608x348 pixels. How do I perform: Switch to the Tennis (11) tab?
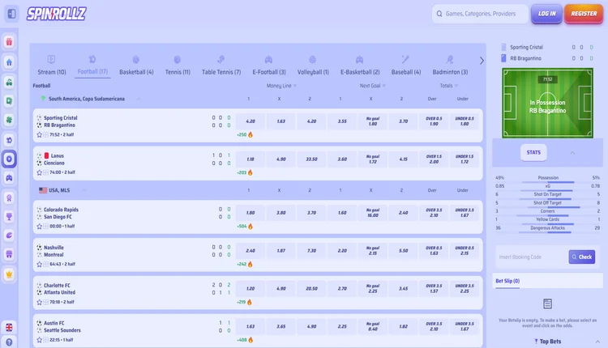pyautogui.click(x=178, y=65)
